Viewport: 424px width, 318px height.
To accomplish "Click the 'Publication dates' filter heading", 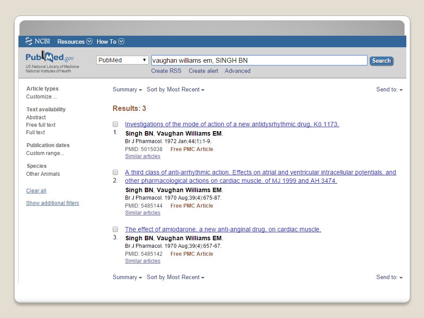I will [x=48, y=145].
